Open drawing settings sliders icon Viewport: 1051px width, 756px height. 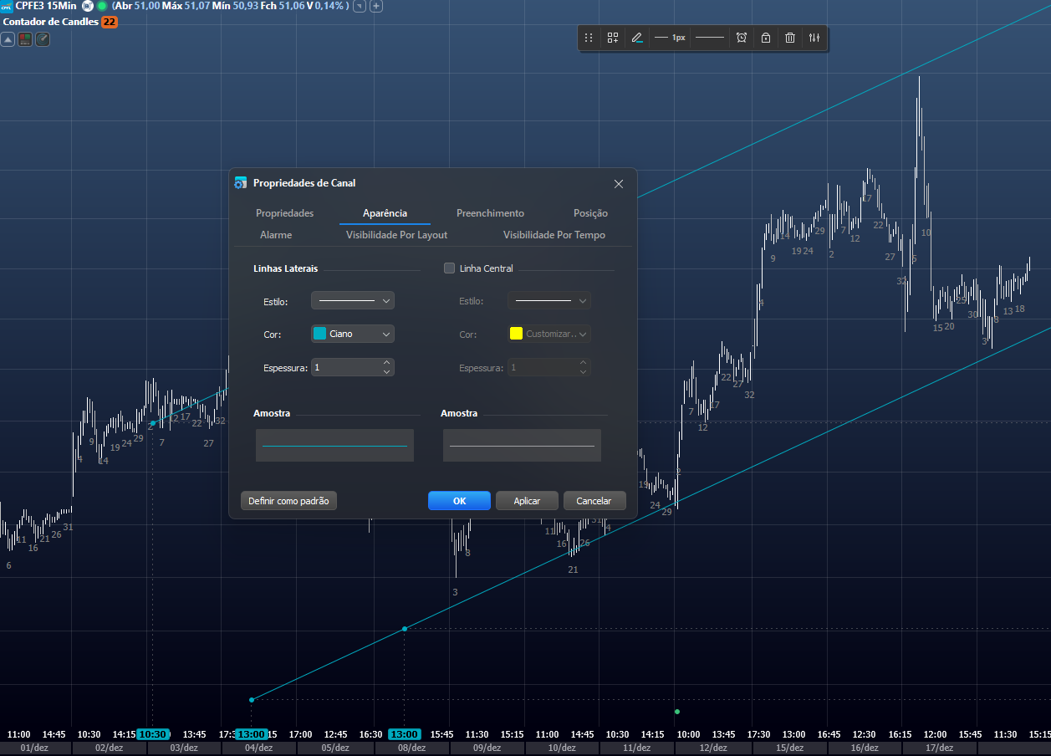tap(814, 38)
